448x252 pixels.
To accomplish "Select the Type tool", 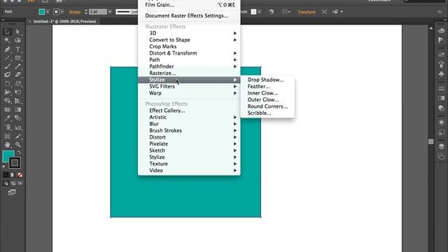I will click(x=17, y=49).
